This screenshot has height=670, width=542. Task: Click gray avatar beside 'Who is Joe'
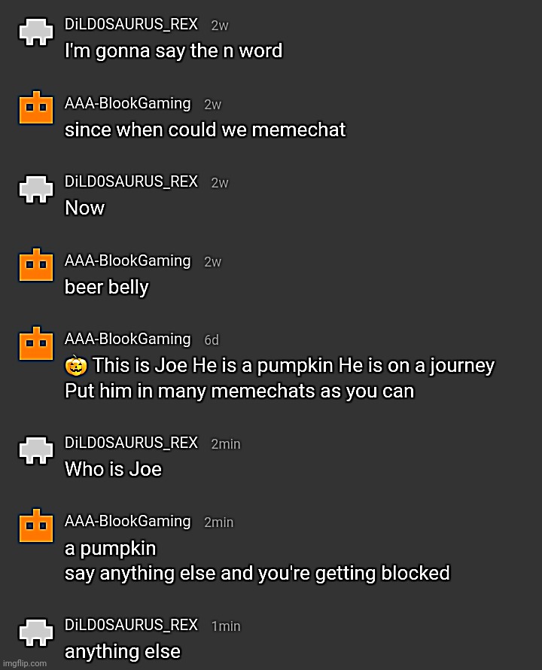point(36,450)
